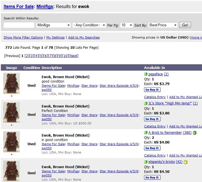This screenshot has width=202, height=182.
Task: Click the Go! search button
Action: click(185, 25)
